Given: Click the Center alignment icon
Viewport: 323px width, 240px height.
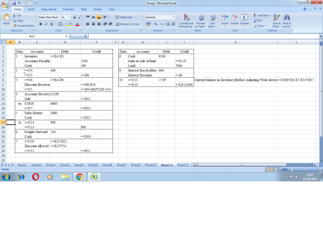Looking at the screenshot, I should click(93, 24).
